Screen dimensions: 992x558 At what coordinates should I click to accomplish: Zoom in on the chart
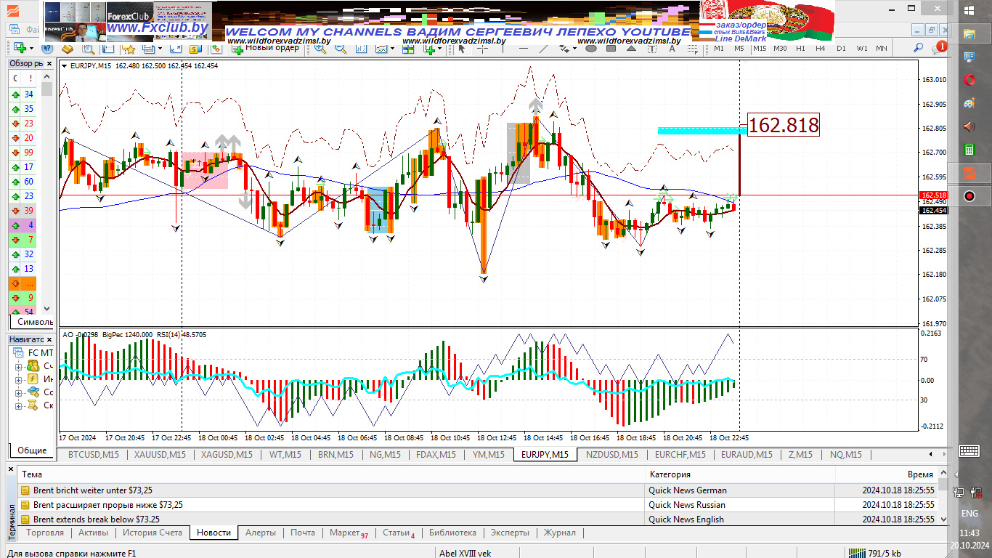pyautogui.click(x=320, y=49)
